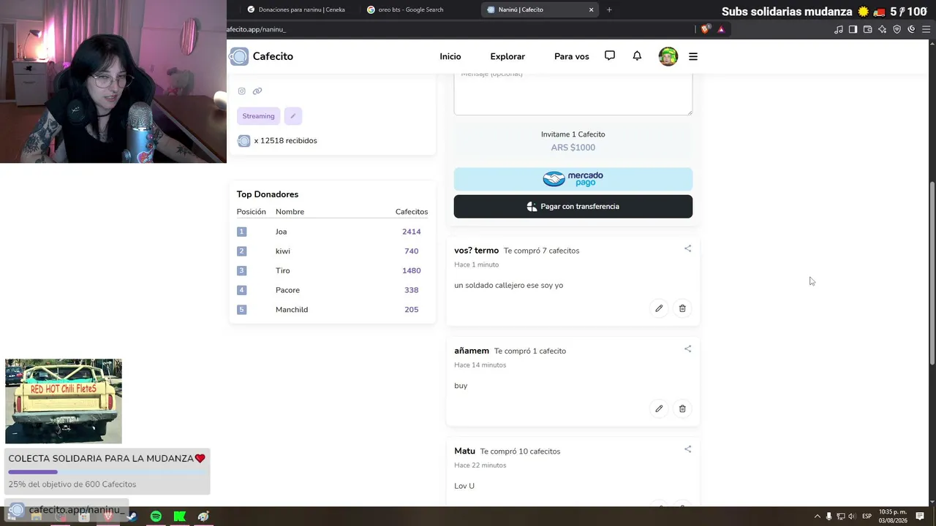
Task: Open the green K app in taskbar
Action: coord(179,517)
